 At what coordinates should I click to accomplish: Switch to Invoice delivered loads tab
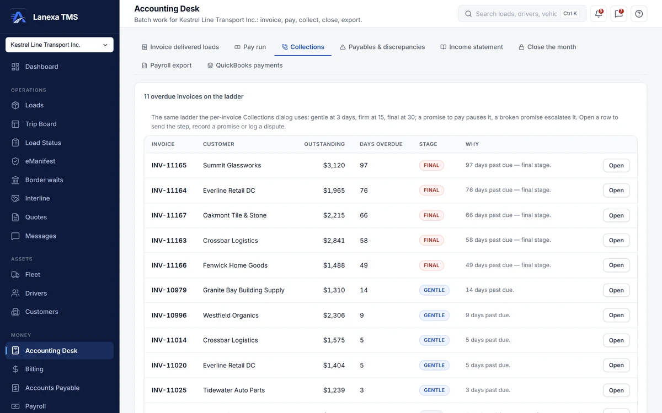[180, 47]
